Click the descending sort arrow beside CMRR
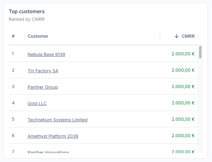This screenshot has width=212, height=162. tap(177, 36)
